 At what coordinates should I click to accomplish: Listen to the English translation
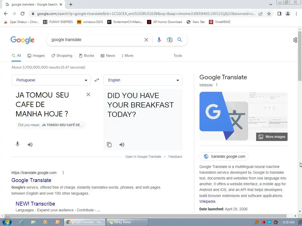(122, 144)
